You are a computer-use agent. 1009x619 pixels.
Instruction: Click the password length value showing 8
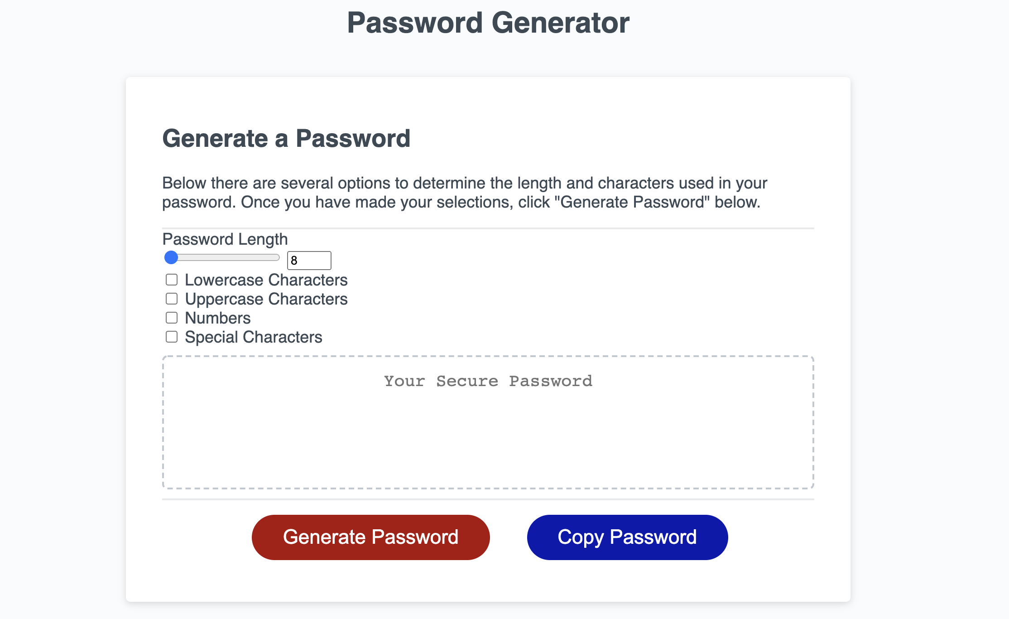pyautogui.click(x=309, y=260)
